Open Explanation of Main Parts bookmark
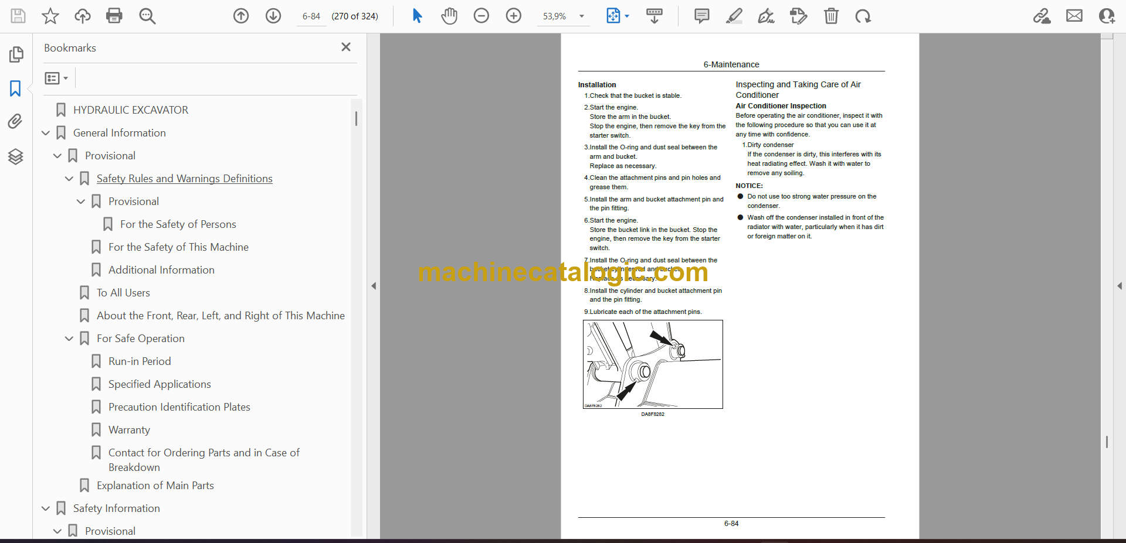 tap(155, 486)
